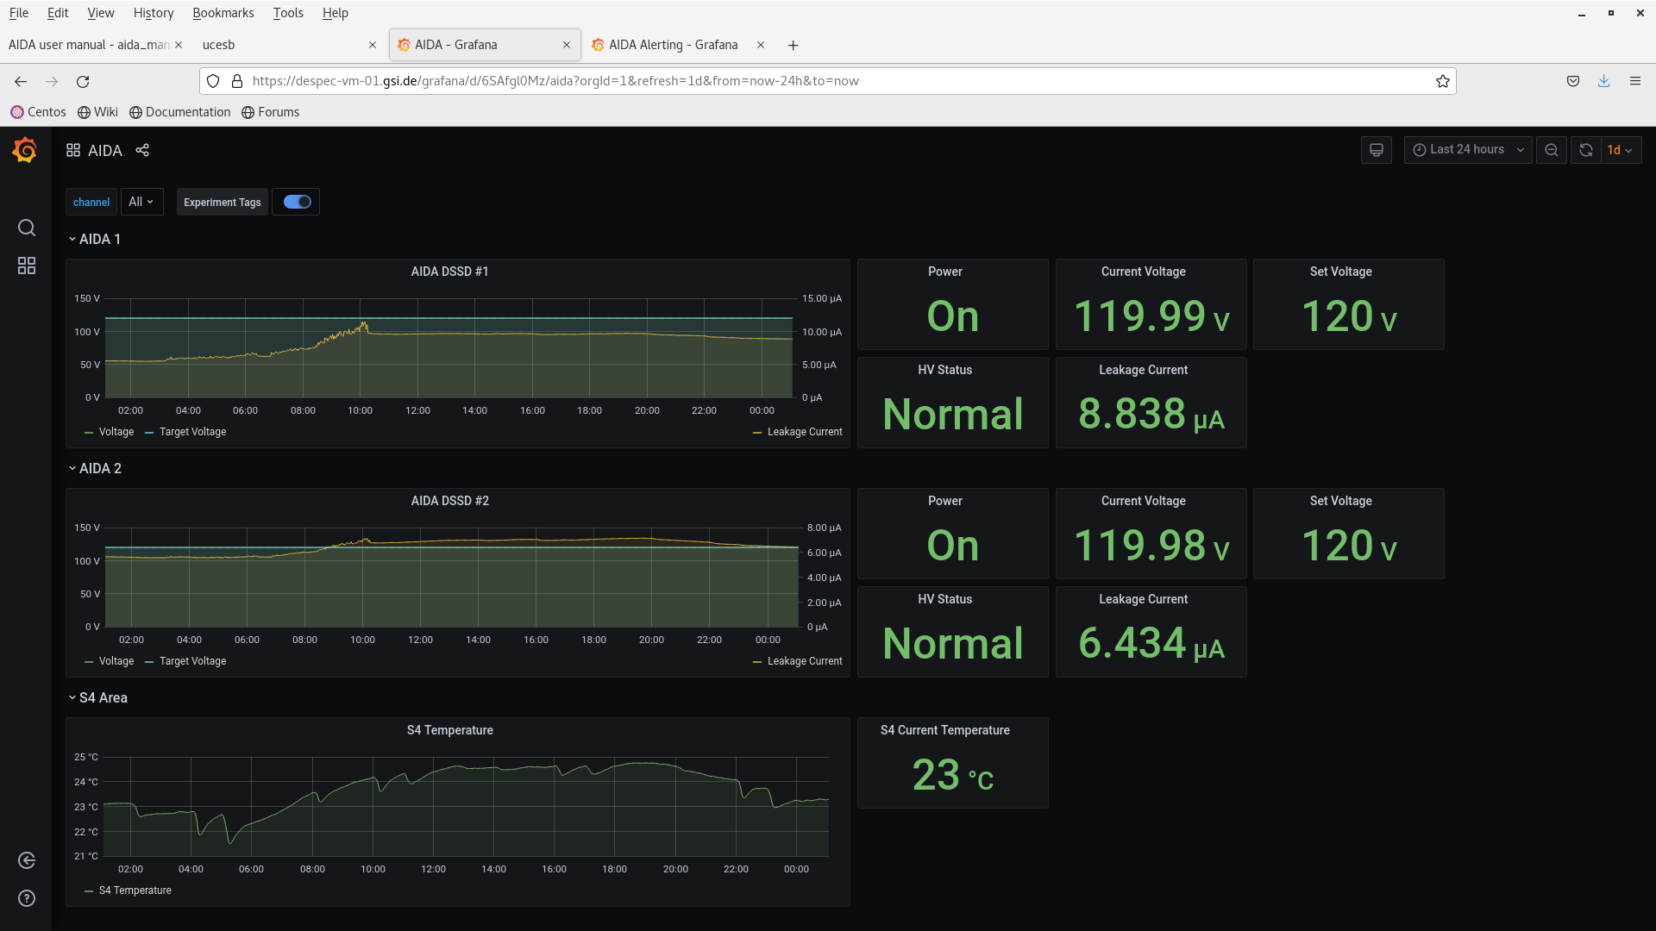The width and height of the screenshot is (1656, 931).
Task: Click the share dashboard icon next to AIDA
Action: click(x=142, y=150)
